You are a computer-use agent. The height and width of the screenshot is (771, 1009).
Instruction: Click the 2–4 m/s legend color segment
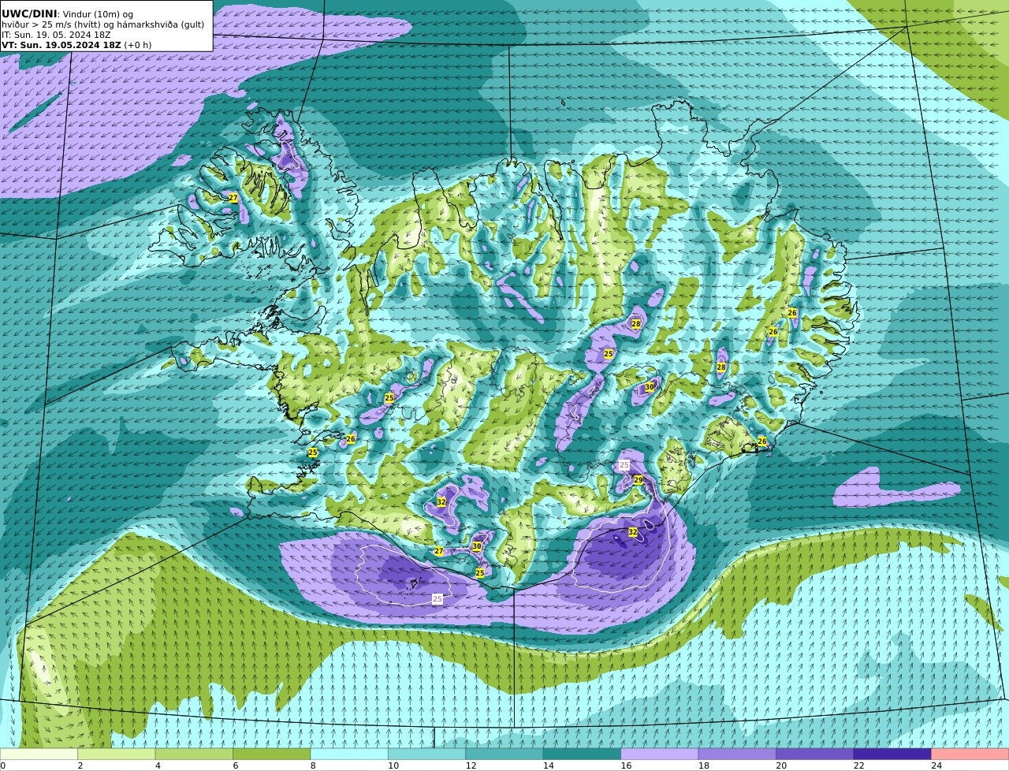pyautogui.click(x=117, y=754)
